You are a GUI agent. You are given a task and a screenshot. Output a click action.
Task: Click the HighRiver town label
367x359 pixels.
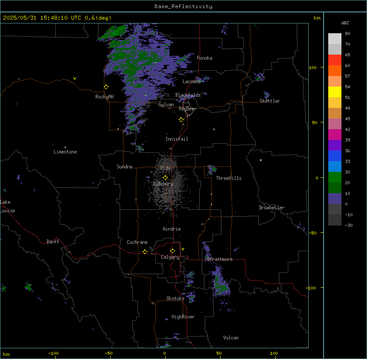[x=183, y=317]
